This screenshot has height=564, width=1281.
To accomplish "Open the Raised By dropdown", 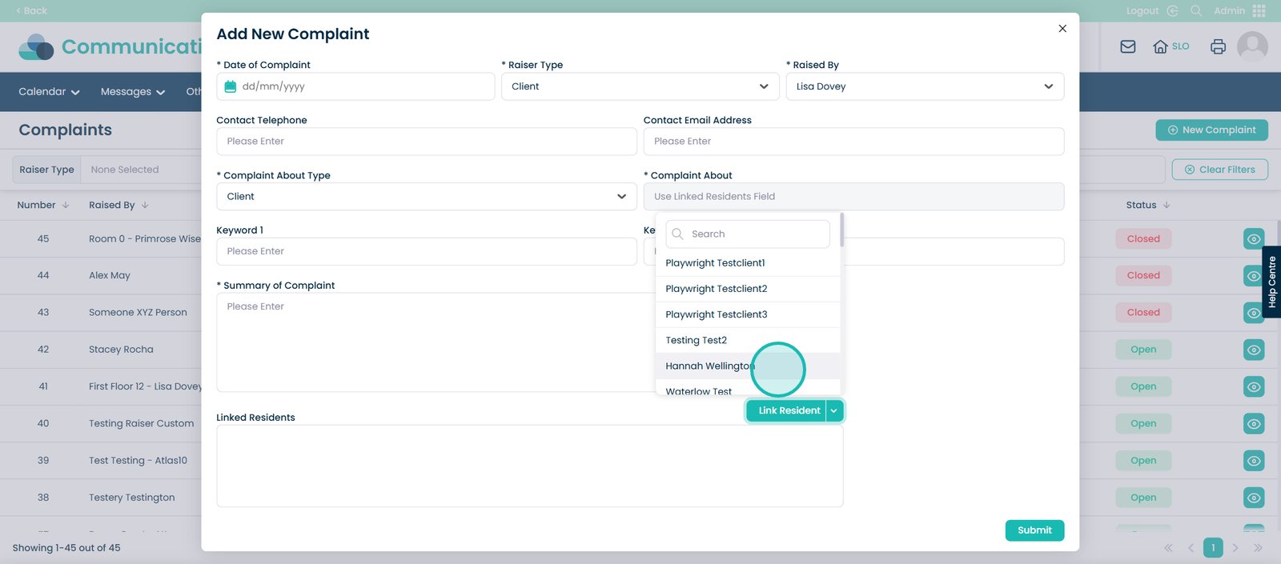I will [924, 86].
